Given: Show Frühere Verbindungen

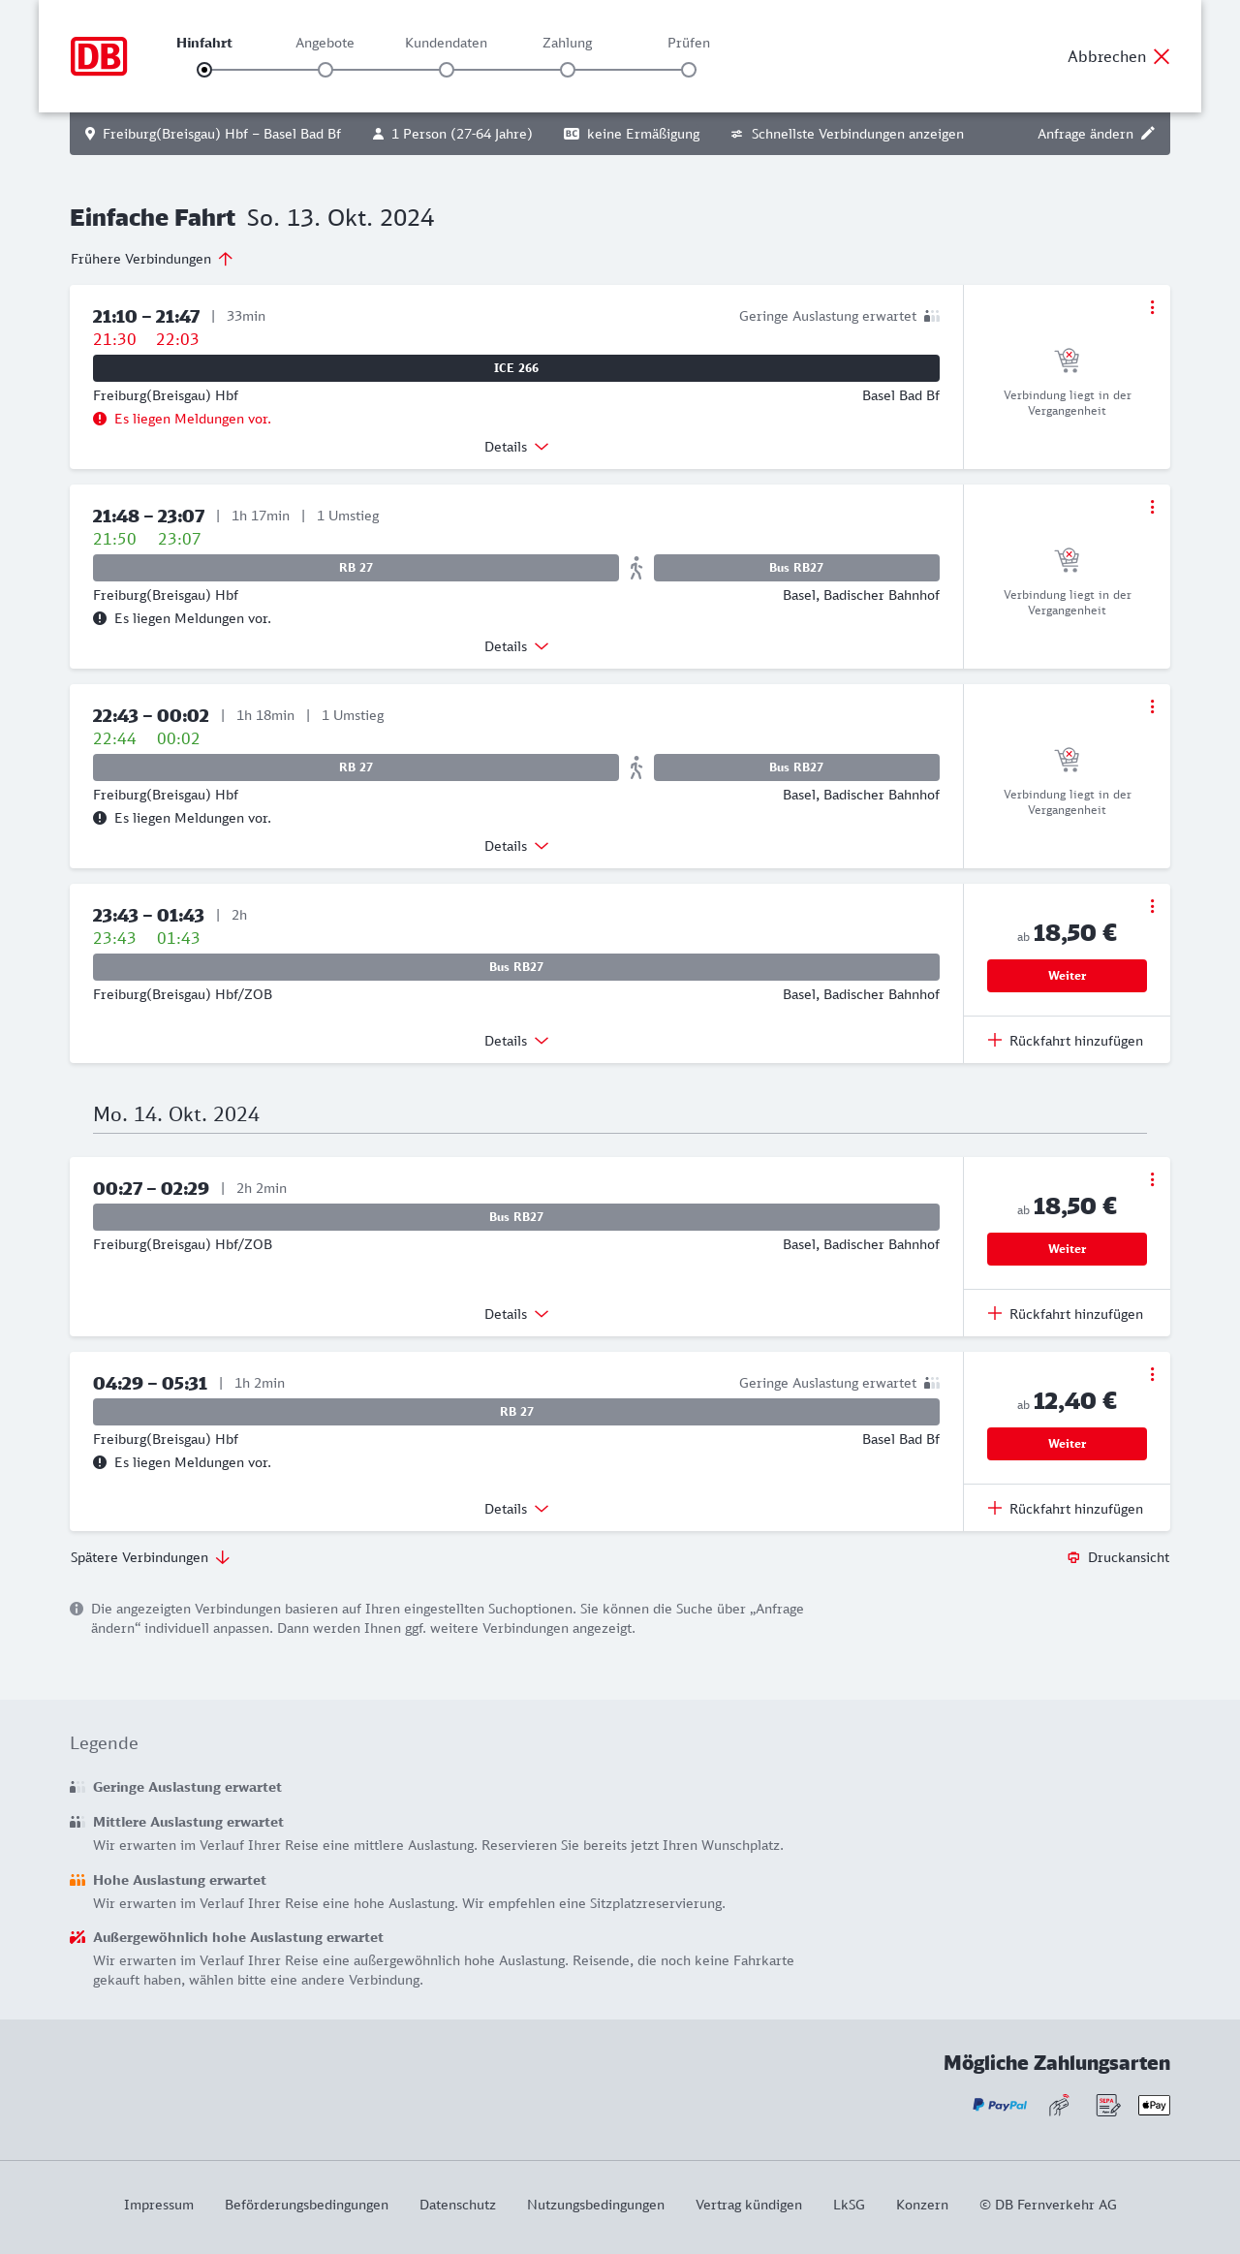Looking at the screenshot, I should point(151,259).
